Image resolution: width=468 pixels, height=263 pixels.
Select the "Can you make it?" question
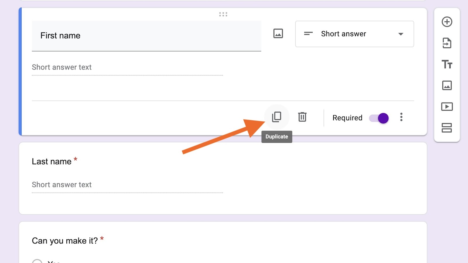pos(65,241)
